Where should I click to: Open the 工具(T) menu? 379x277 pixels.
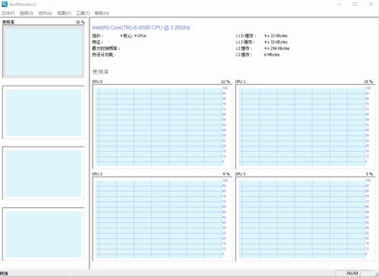coord(83,13)
